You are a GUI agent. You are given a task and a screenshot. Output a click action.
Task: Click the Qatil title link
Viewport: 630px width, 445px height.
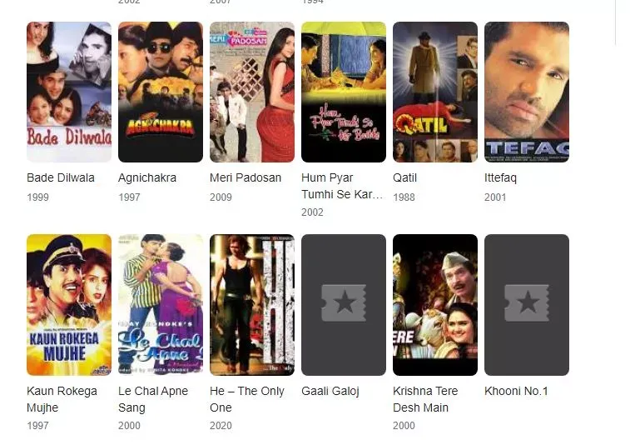[x=404, y=177]
